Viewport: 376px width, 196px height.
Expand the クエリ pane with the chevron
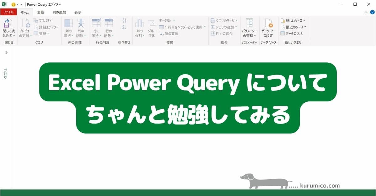[6, 52]
